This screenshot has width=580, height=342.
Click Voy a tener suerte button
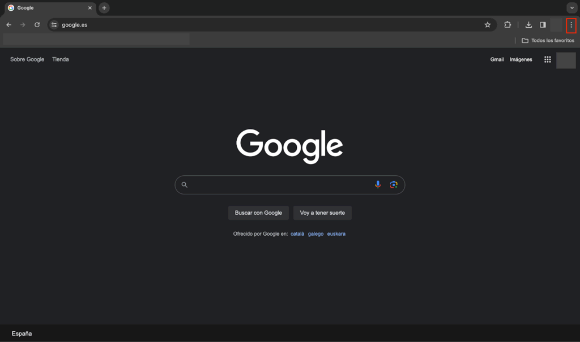click(322, 213)
